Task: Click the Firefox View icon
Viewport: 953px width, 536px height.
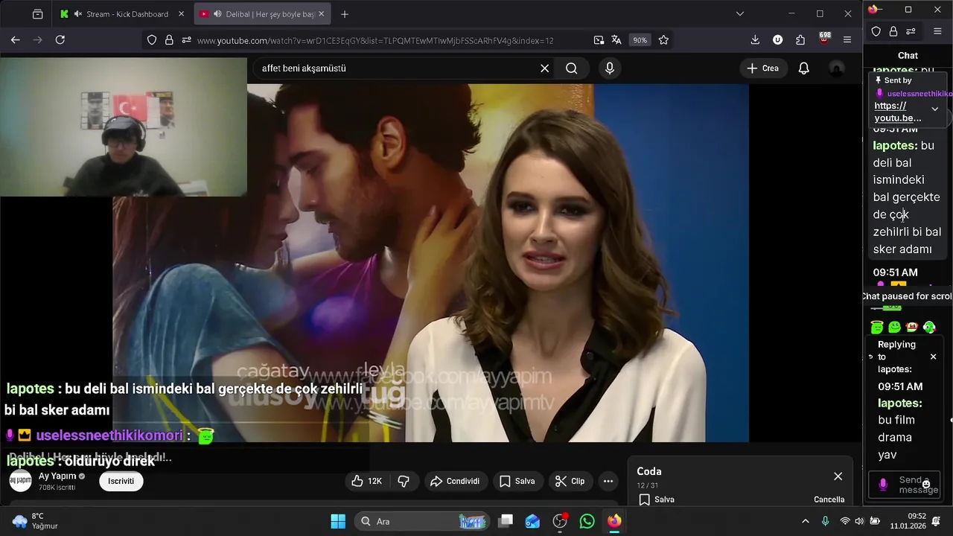Action: pyautogui.click(x=38, y=14)
